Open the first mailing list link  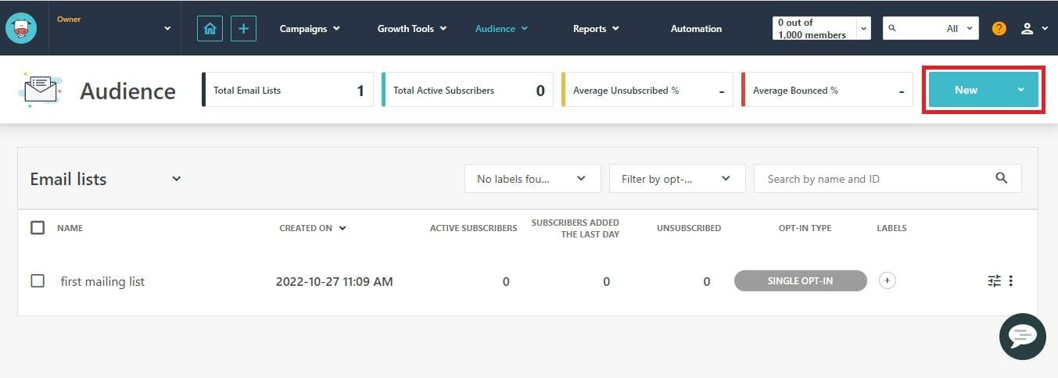pos(102,282)
